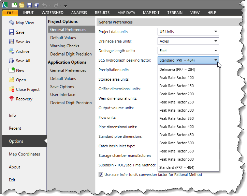The image size is (247, 196).
Task: Click the Save All icon in sidebar
Action: click(x=11, y=61)
